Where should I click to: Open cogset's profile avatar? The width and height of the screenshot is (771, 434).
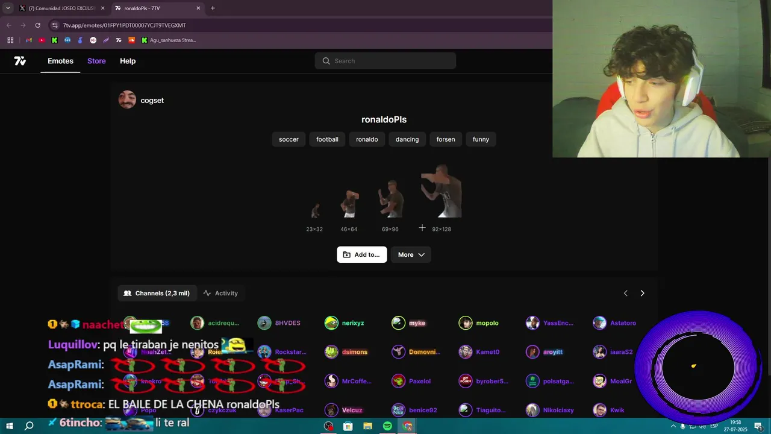127,100
